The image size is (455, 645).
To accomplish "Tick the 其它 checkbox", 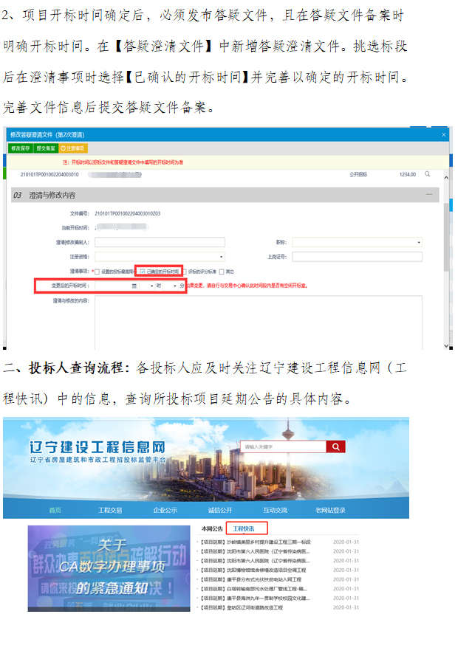I will [x=221, y=271].
